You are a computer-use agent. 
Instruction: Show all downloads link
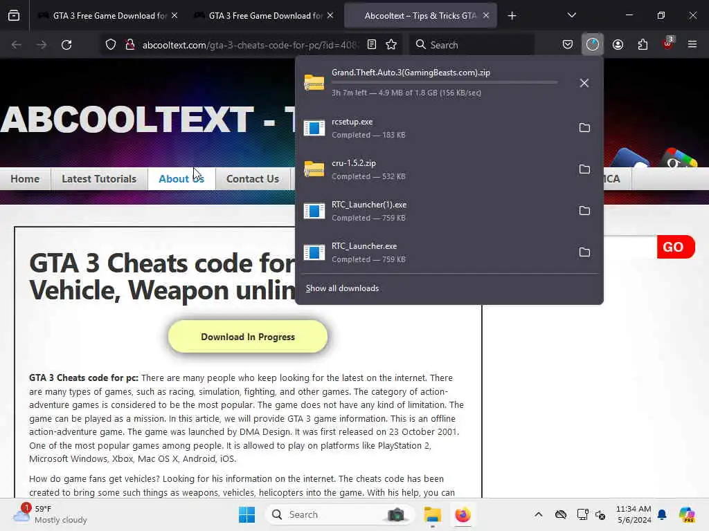[342, 288]
